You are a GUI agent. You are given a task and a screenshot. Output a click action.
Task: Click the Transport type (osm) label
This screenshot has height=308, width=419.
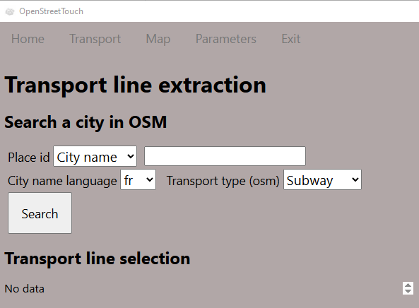223,181
